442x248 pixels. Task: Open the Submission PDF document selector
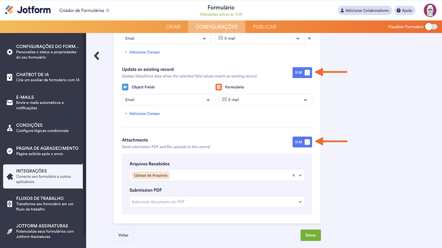217,201
